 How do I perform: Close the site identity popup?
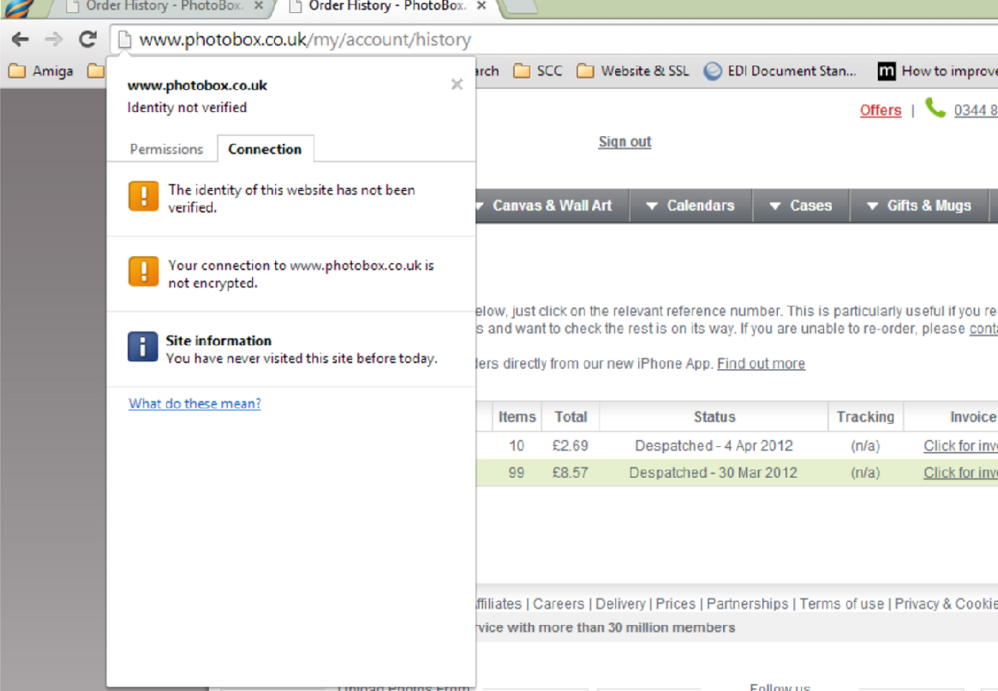[x=457, y=84]
